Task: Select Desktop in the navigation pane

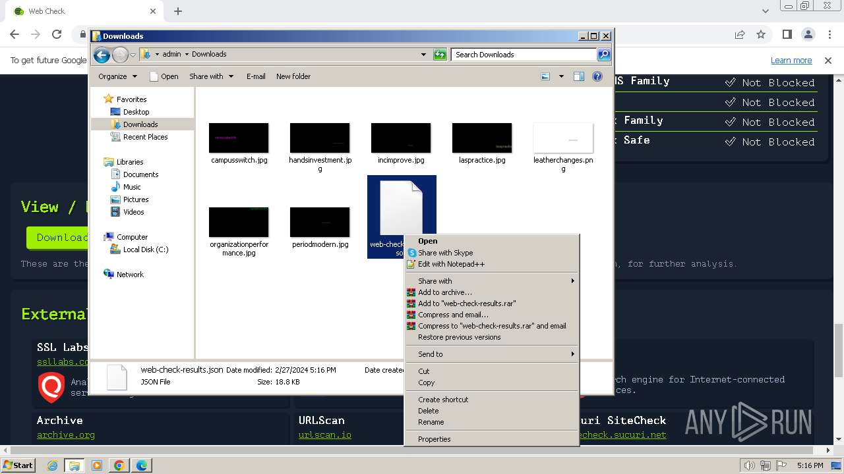Action: (136, 112)
